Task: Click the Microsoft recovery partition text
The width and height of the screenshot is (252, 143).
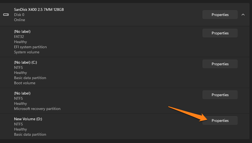Action: [37, 109]
